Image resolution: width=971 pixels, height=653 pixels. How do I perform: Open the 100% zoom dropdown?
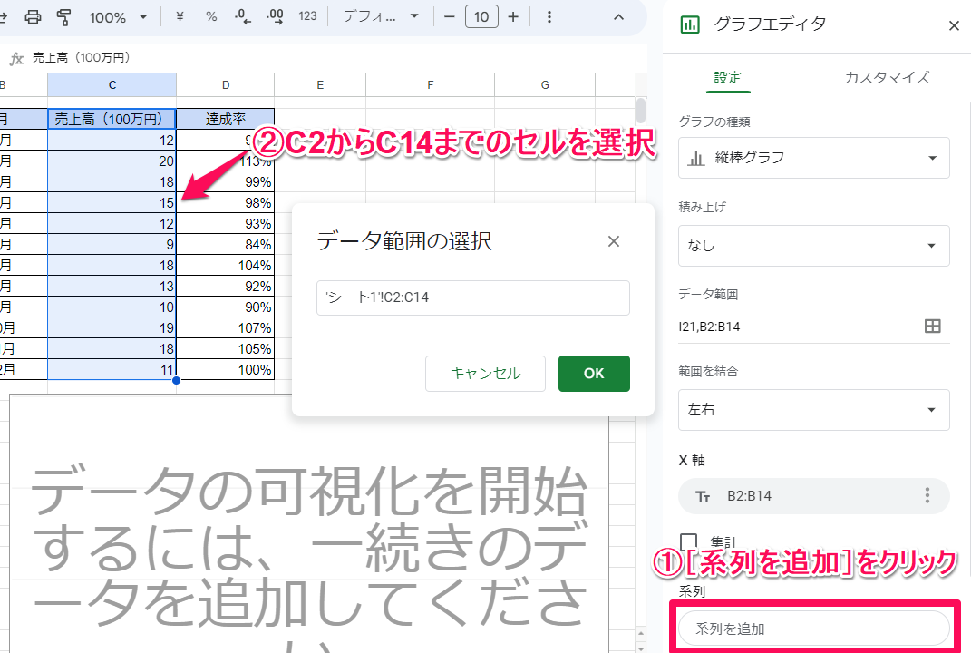118,17
